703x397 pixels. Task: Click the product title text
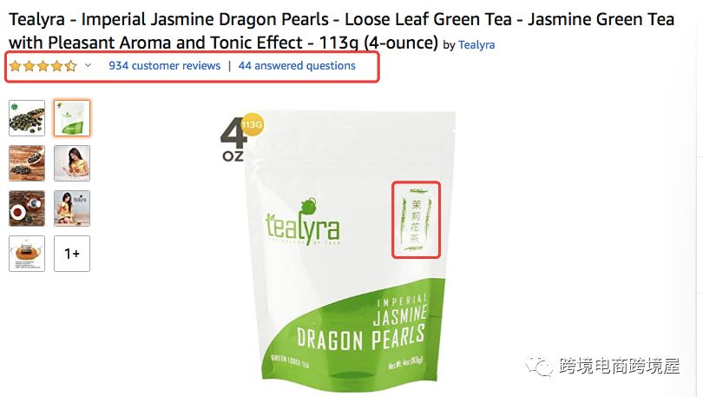pos(342,31)
